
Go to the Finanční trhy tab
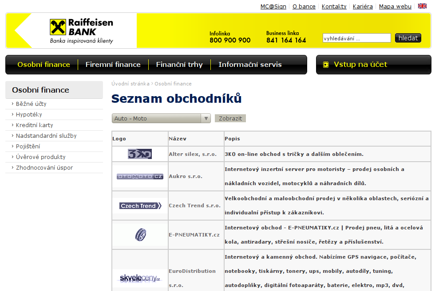(x=179, y=65)
